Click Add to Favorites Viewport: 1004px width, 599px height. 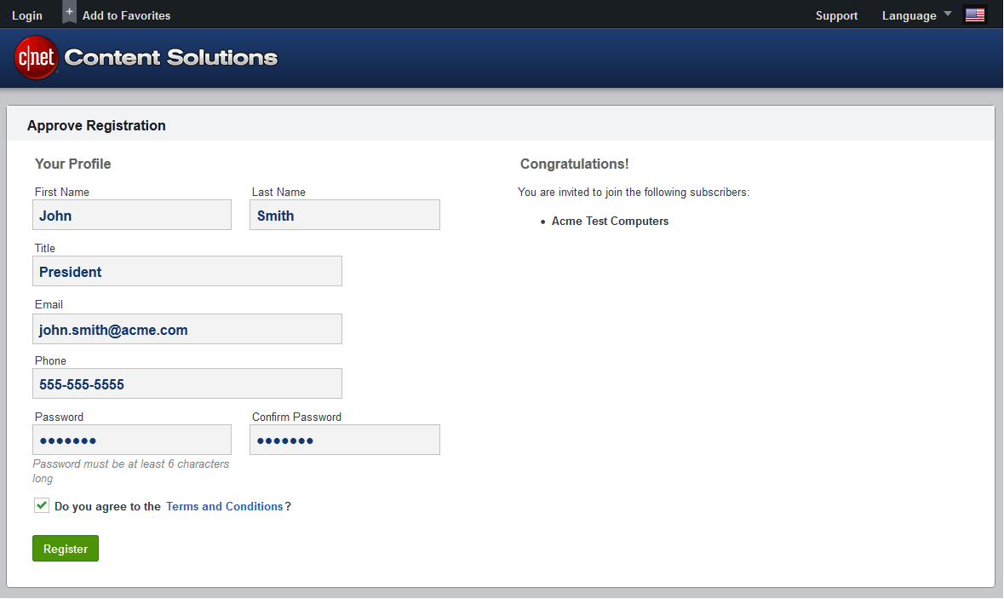click(126, 15)
